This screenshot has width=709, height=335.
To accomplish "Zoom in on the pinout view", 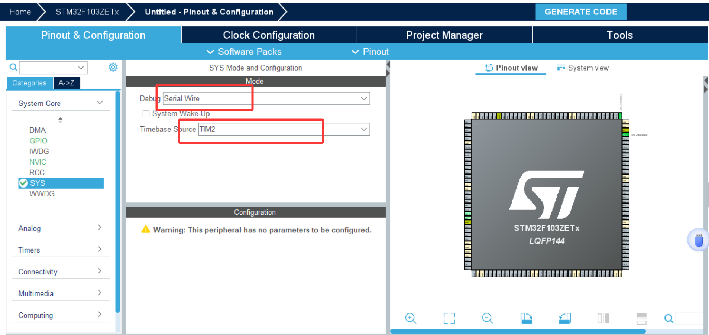I will point(410,318).
